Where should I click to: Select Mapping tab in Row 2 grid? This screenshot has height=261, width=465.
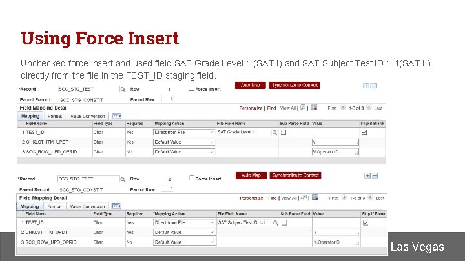pos(30,206)
